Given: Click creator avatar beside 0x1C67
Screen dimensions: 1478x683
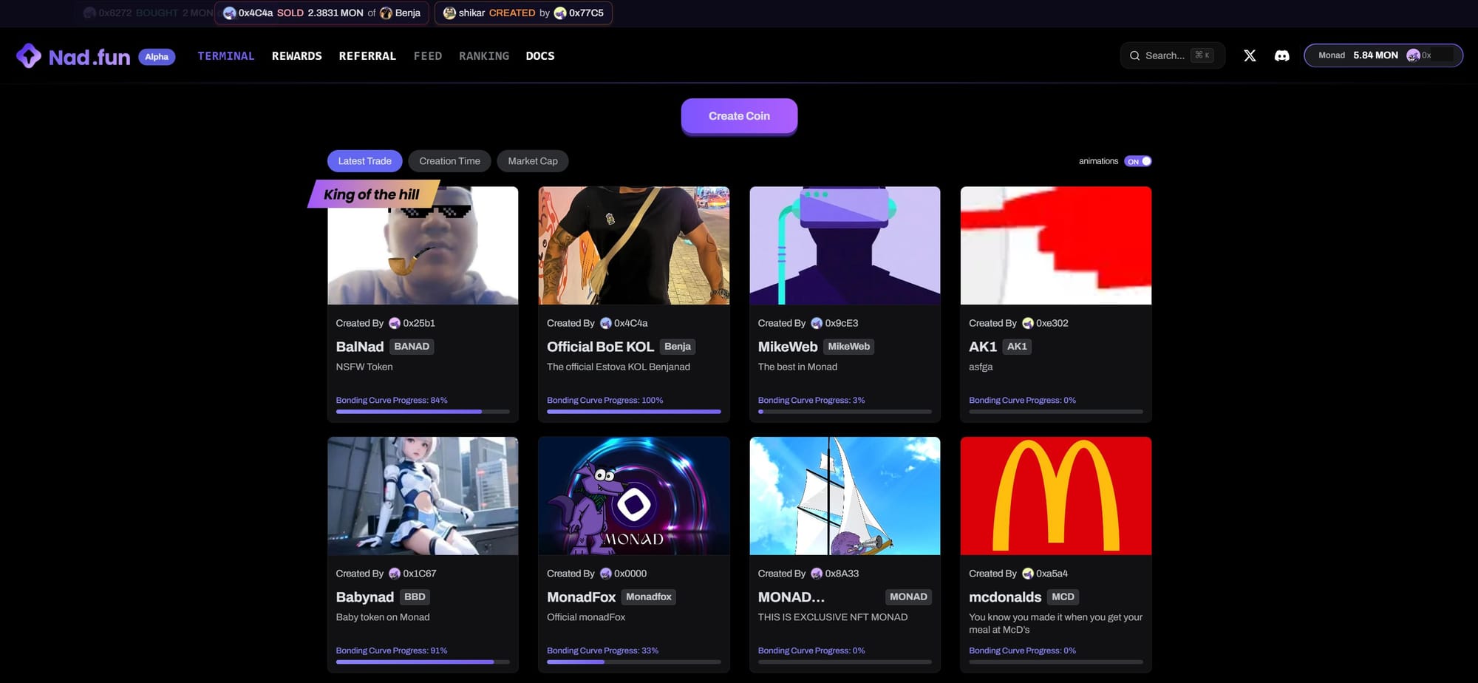Looking at the screenshot, I should point(395,574).
